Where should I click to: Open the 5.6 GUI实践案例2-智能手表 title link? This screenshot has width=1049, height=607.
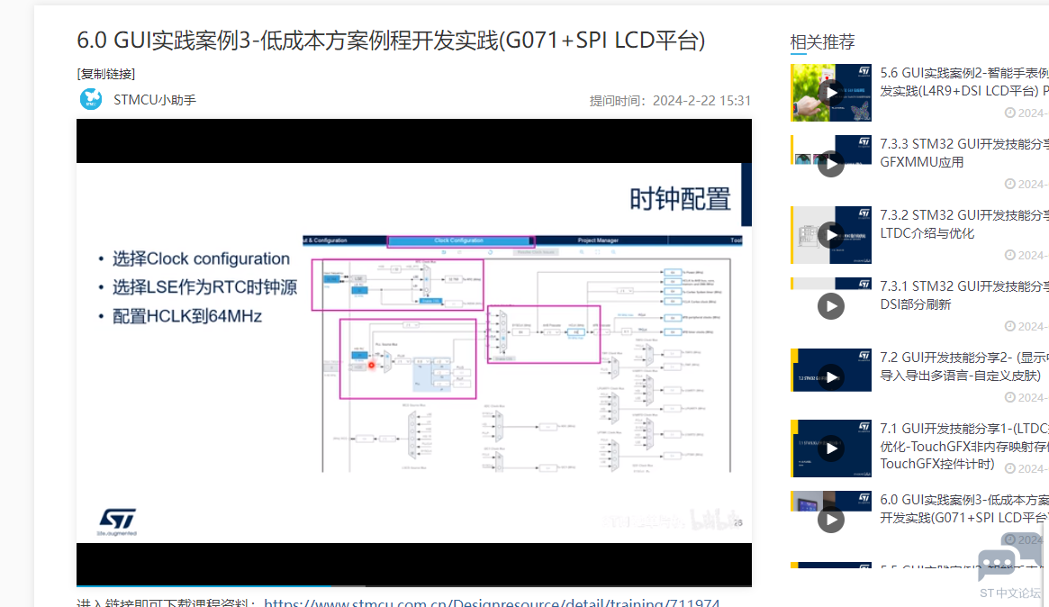pyautogui.click(x=964, y=82)
